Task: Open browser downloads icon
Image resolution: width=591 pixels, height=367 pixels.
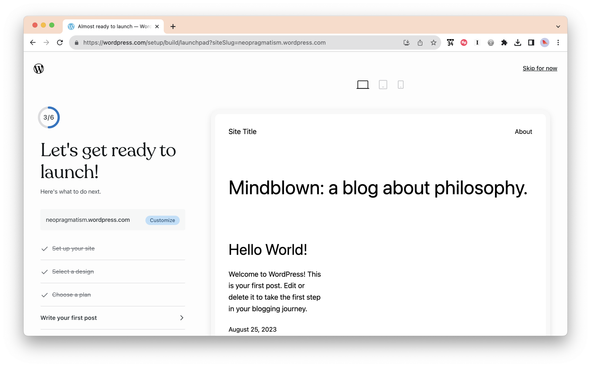Action: pos(518,43)
